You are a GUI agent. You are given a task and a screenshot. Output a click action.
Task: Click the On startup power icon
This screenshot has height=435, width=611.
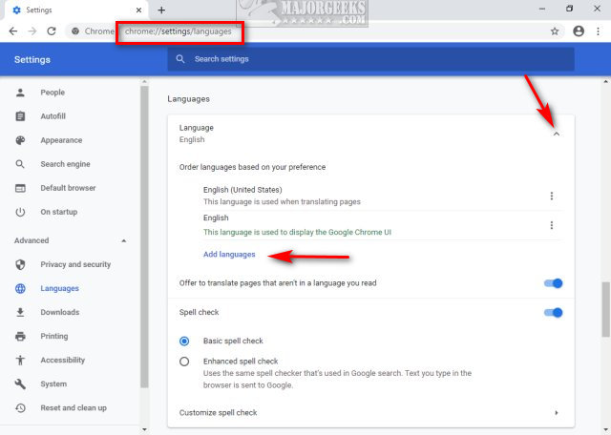tap(20, 212)
